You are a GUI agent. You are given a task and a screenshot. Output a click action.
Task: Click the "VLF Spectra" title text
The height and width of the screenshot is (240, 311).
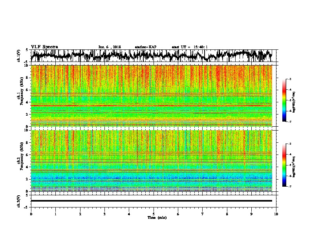tap(44, 47)
